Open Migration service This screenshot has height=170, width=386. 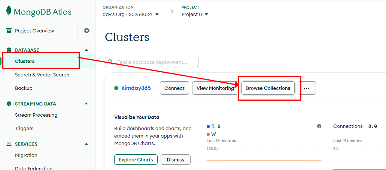click(26, 155)
